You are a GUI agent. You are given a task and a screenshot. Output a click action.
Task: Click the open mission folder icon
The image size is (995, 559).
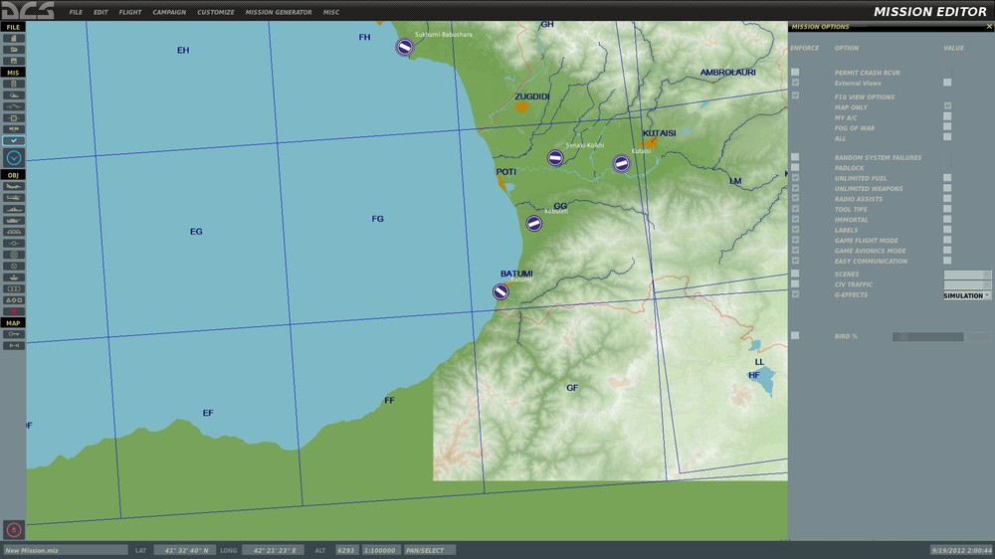[x=14, y=49]
